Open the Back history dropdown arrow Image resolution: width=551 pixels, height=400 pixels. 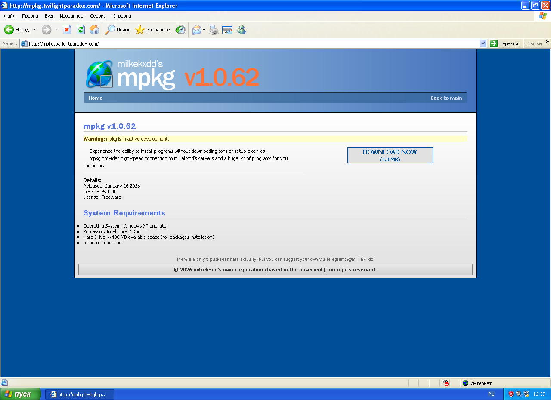35,30
